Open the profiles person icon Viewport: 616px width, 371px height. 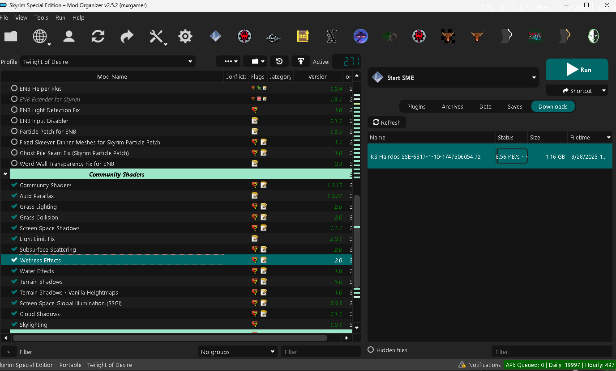click(69, 36)
